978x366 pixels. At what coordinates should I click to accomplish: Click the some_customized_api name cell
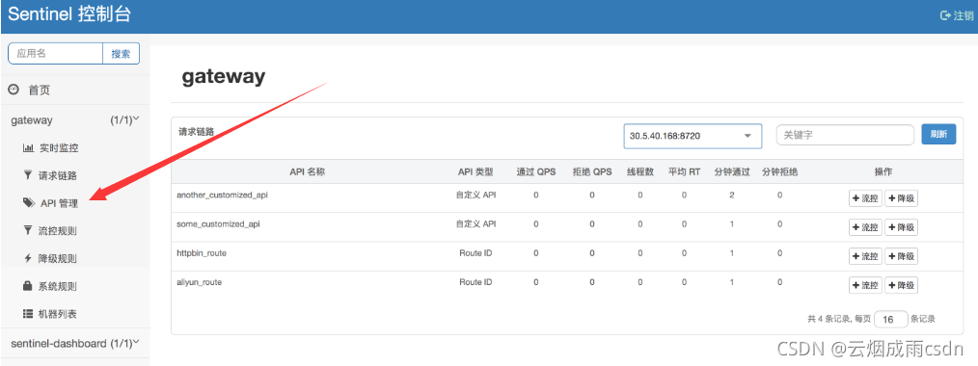click(x=218, y=224)
